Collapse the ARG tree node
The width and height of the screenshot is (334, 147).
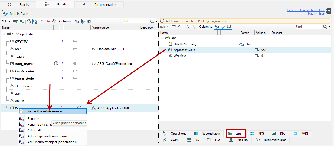click(x=162, y=38)
